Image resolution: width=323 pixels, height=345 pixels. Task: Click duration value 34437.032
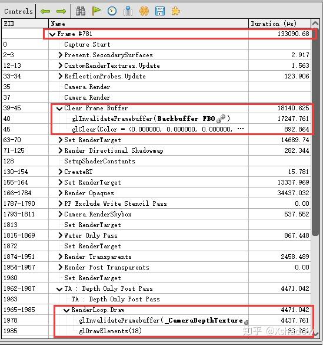pos(293,193)
